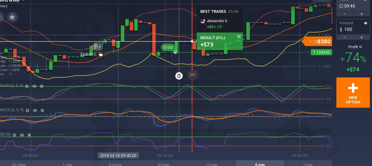Expand the EUR/USD asset dropdown arrow
Screen dimensions: 372x166
pyautogui.click(x=23, y=1)
